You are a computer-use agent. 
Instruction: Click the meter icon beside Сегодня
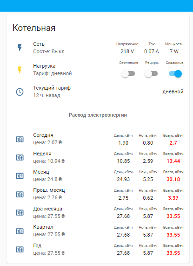pos(20,139)
